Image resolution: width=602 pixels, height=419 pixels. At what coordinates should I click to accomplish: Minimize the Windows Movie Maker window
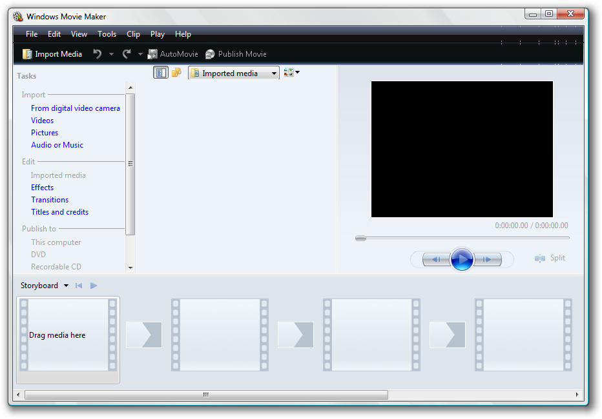[x=533, y=14]
